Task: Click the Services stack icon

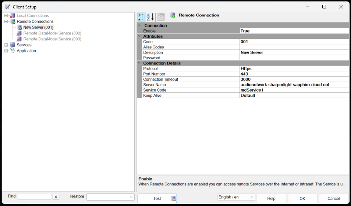Action: [13, 45]
